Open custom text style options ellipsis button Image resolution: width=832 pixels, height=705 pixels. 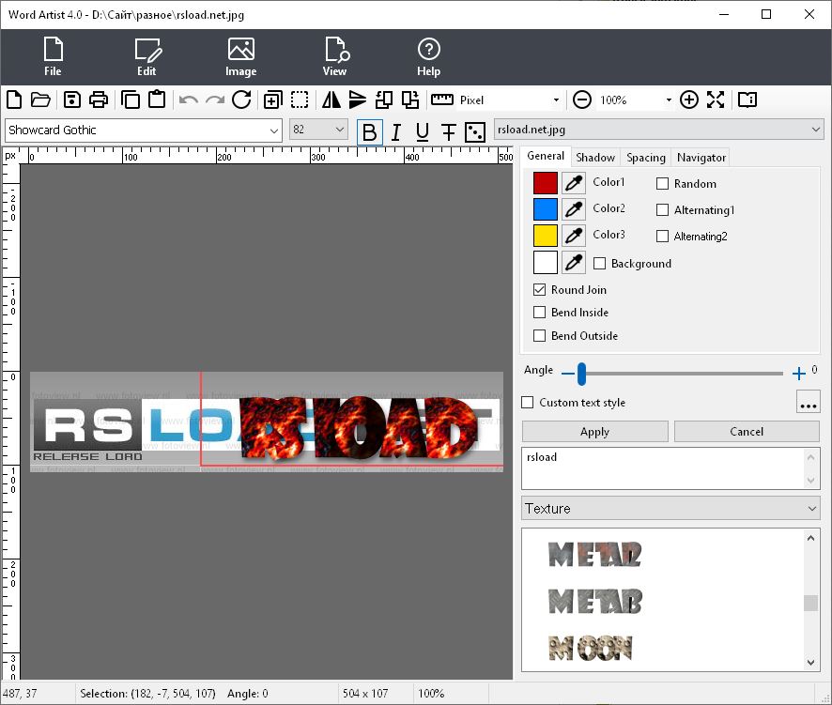pos(809,402)
